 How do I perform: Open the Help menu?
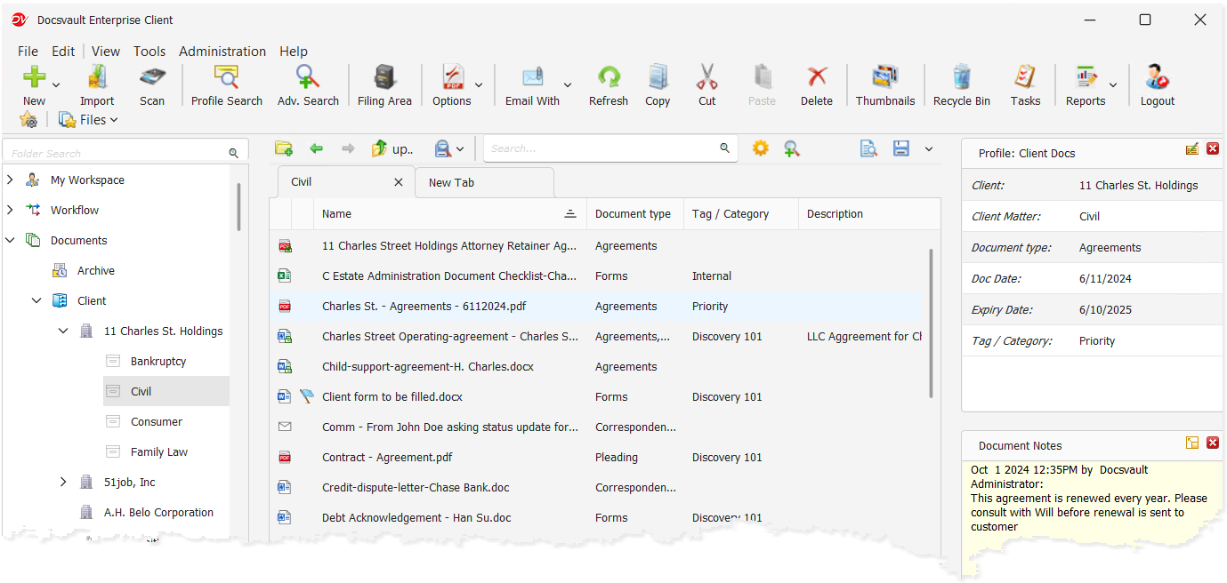[294, 52]
